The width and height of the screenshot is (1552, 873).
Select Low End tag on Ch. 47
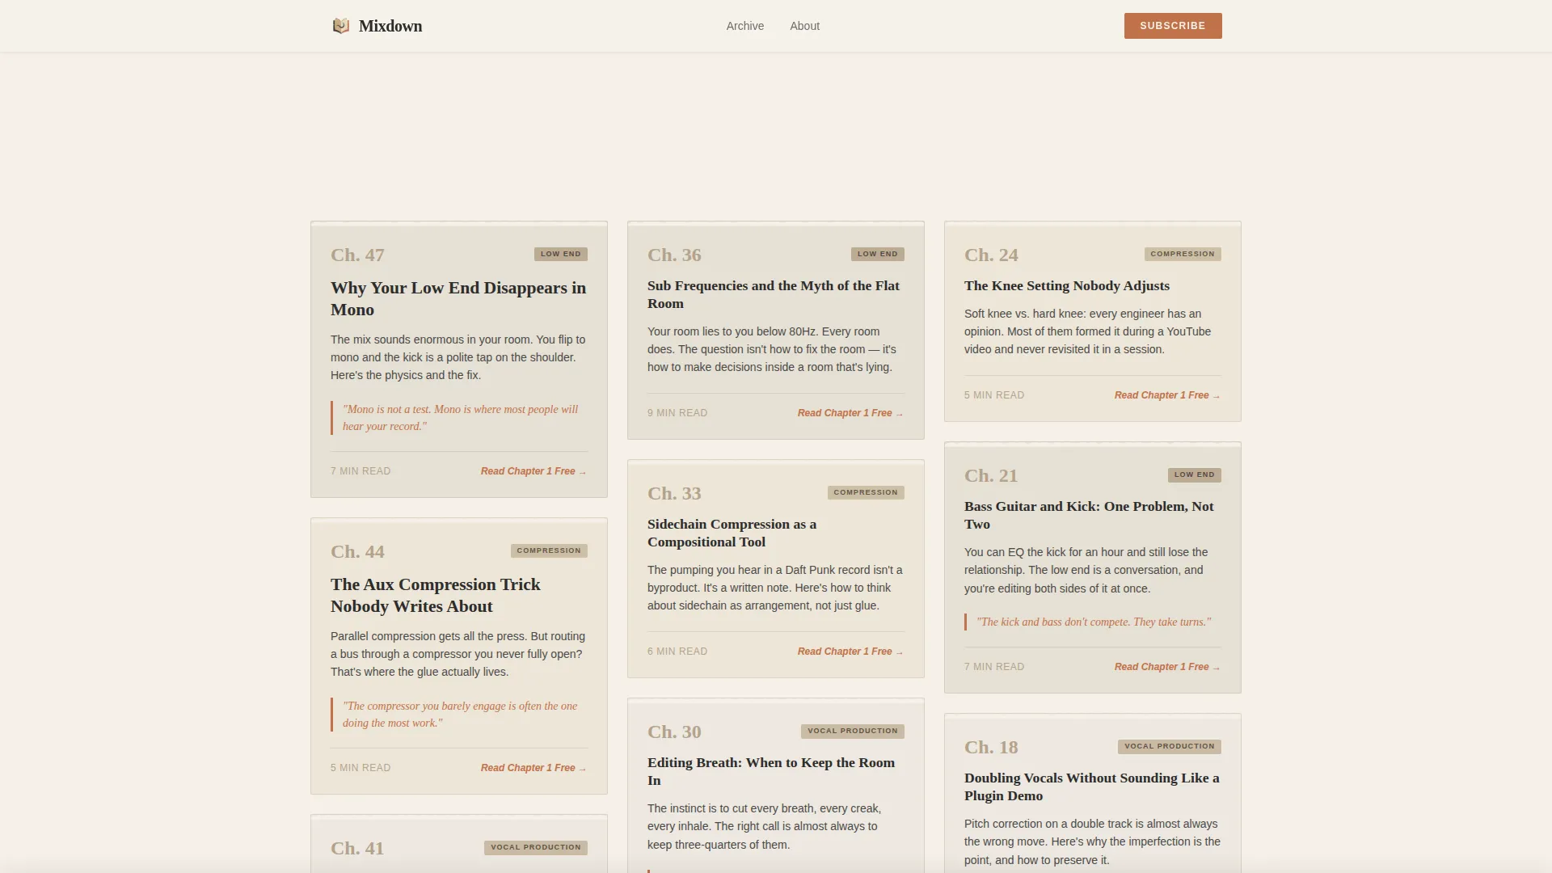point(561,254)
